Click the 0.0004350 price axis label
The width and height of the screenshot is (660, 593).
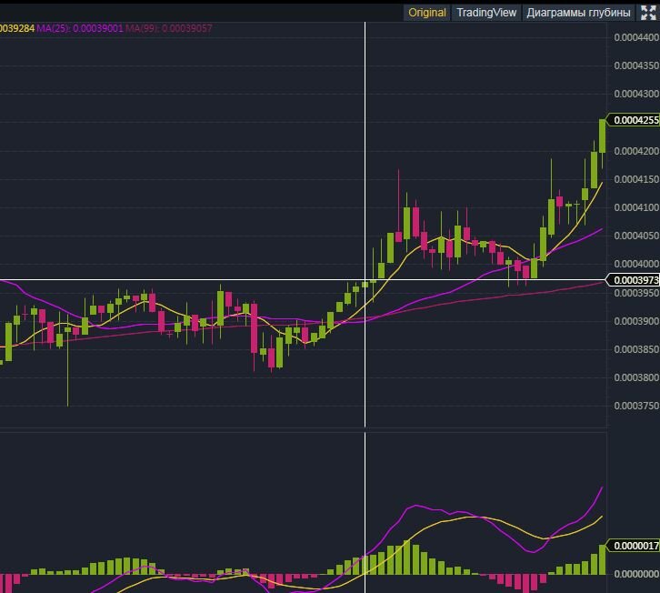pos(636,65)
